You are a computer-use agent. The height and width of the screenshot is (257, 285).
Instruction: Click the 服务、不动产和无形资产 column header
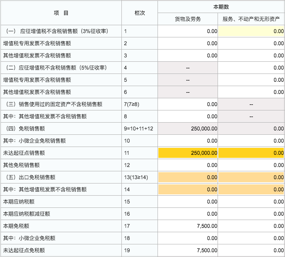[251, 19]
